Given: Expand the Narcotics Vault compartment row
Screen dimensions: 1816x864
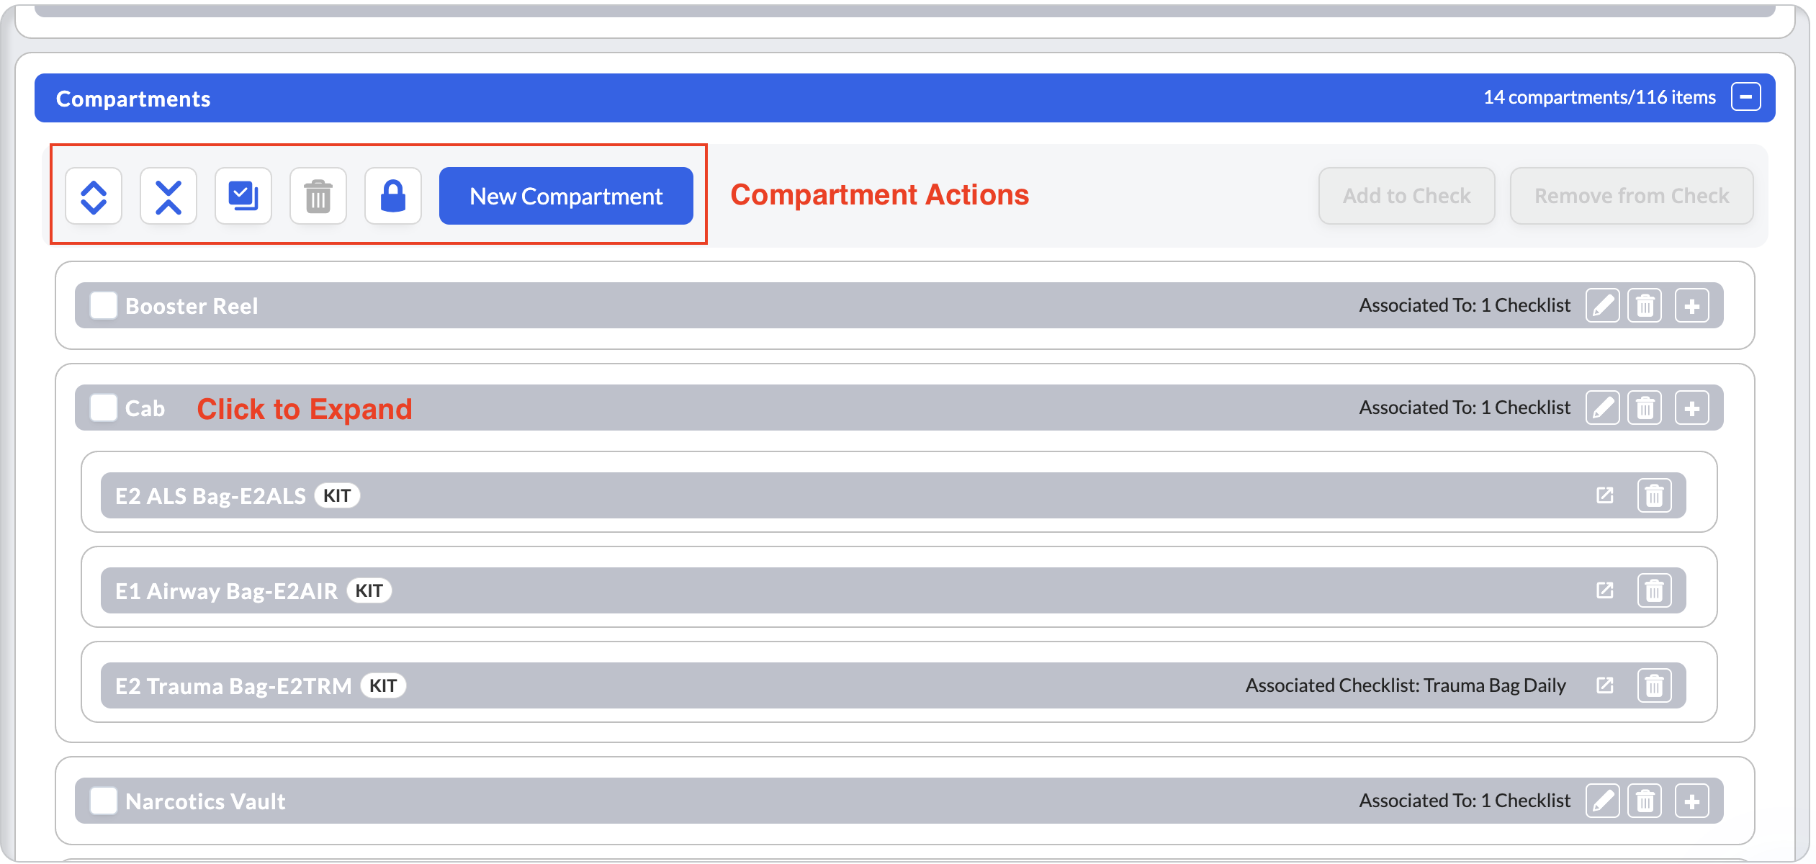Looking at the screenshot, I should 899,801.
